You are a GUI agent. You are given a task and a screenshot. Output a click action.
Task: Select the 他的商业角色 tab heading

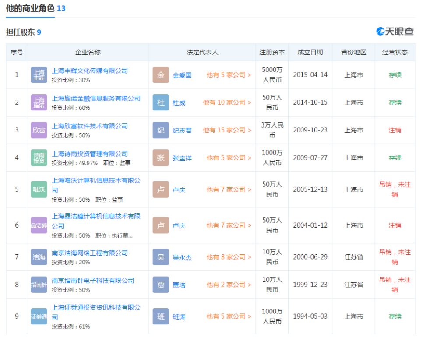tap(30, 8)
